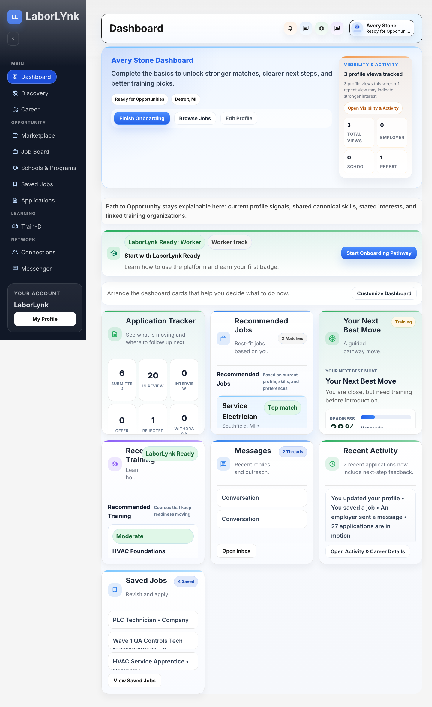The height and width of the screenshot is (707, 432).
Task: Click the LL logo badge
Action: click(15, 17)
